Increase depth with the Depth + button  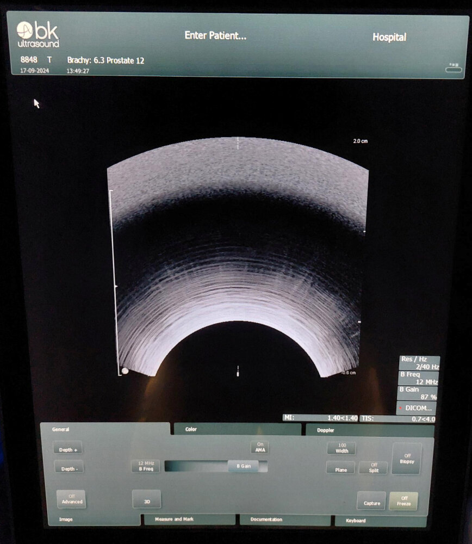tap(69, 449)
